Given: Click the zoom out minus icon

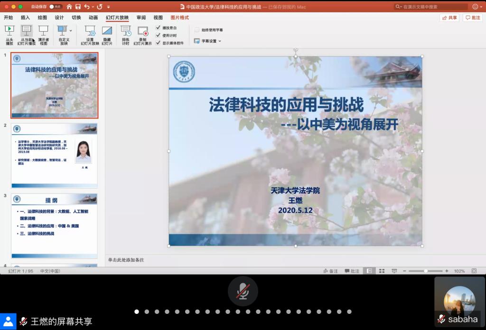Looking at the screenshot, I should click(x=404, y=271).
